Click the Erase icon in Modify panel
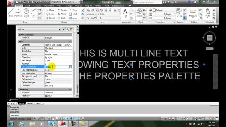The width and height of the screenshot is (226, 127). (83, 10)
